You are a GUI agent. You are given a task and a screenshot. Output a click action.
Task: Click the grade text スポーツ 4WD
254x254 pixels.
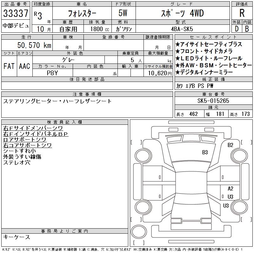(x=183, y=13)
